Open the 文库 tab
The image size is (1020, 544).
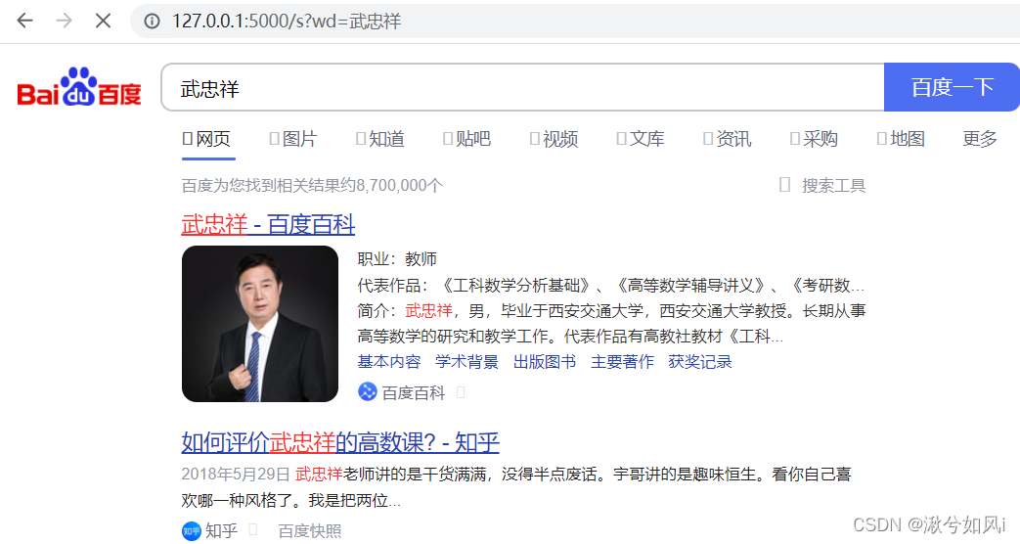641,139
